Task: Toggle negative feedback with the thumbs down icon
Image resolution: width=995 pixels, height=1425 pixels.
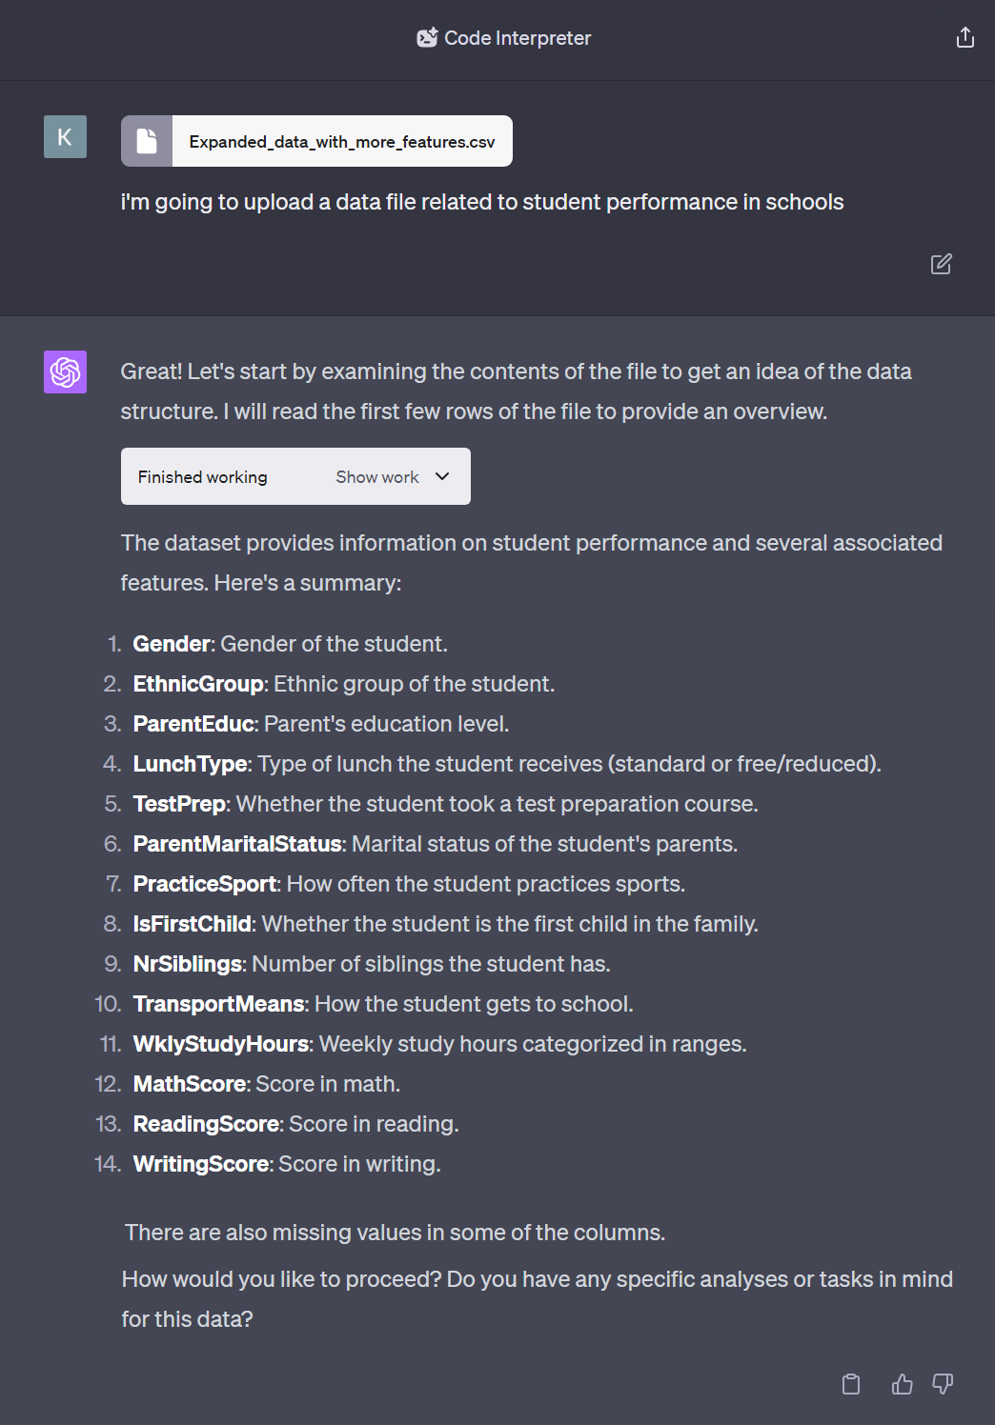Action: (x=944, y=1383)
